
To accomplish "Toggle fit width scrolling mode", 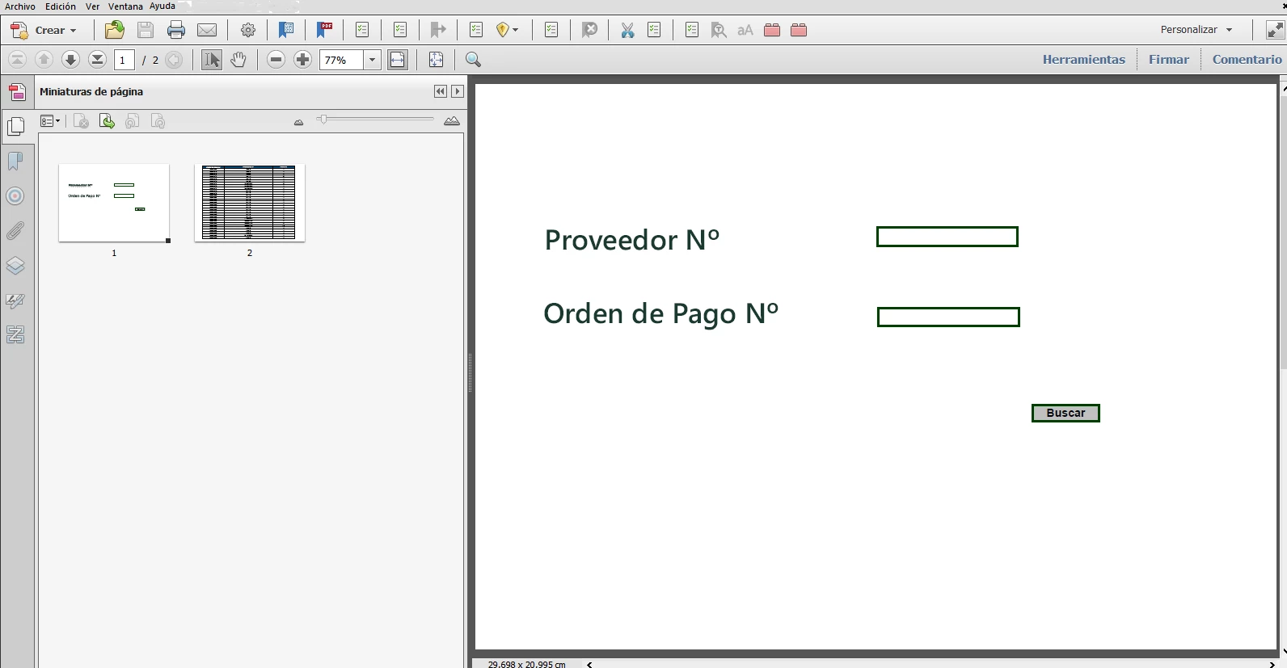I will pos(398,59).
